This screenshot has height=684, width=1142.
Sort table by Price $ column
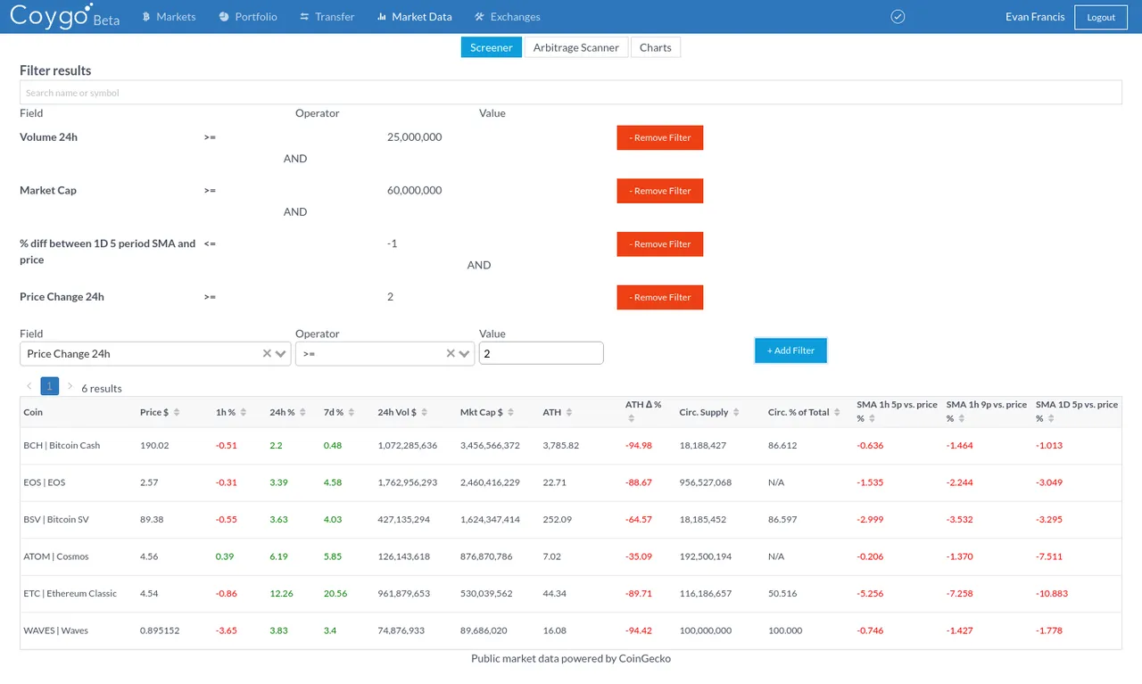click(x=177, y=412)
